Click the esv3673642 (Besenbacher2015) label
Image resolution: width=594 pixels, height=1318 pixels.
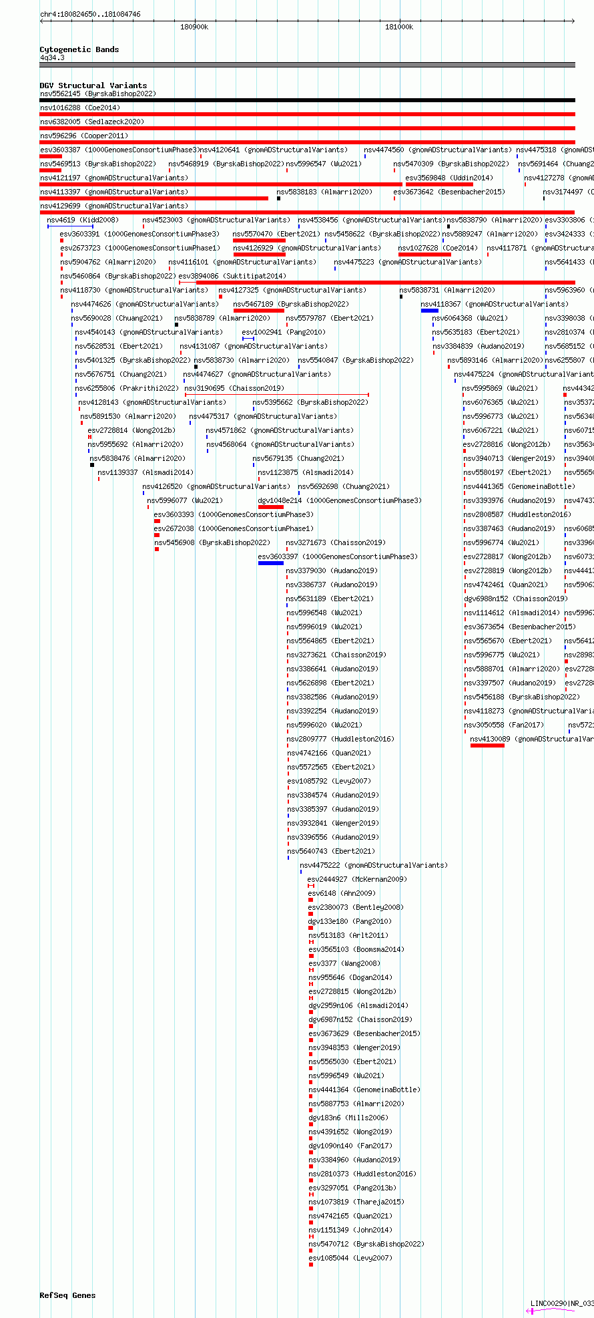pos(449,192)
